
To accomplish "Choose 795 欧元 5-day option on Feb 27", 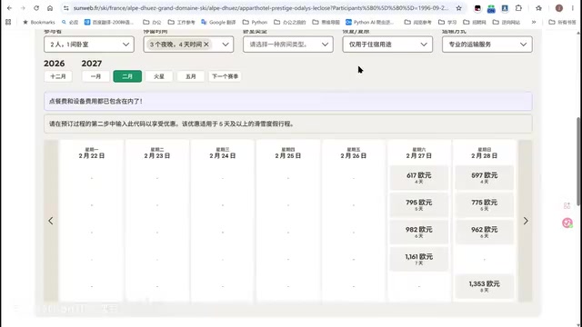I will click(x=418, y=204).
